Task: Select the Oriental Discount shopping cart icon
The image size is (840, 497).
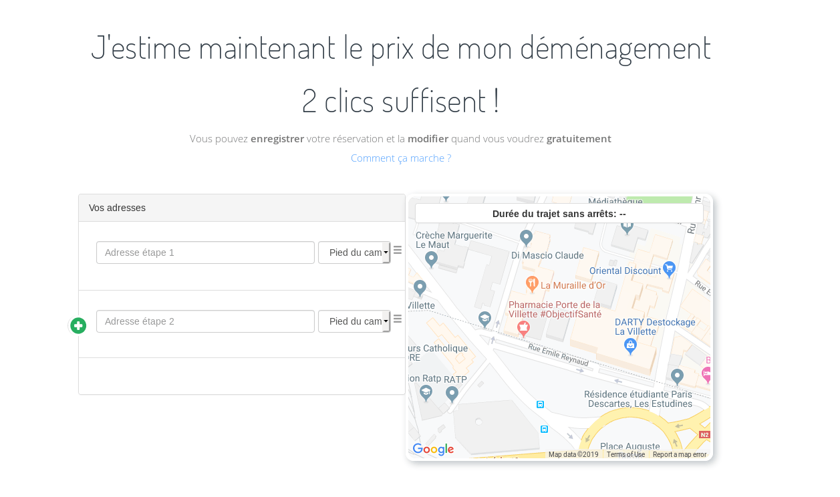Action: pos(669,269)
